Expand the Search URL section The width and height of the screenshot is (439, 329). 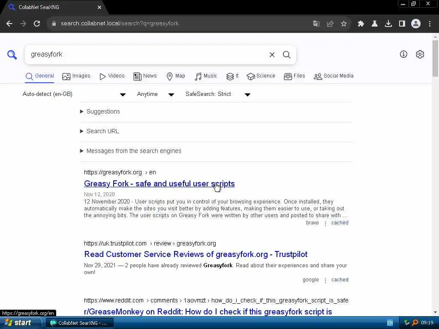(x=102, y=131)
